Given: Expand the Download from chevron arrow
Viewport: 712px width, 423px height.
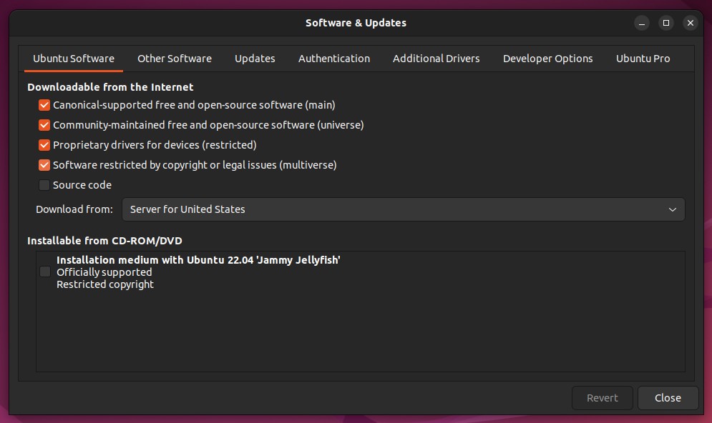Looking at the screenshot, I should coord(672,209).
